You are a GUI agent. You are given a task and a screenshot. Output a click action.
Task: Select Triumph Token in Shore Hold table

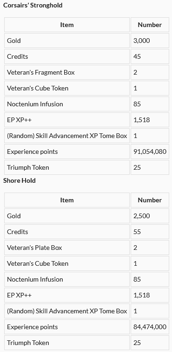pos(67,343)
